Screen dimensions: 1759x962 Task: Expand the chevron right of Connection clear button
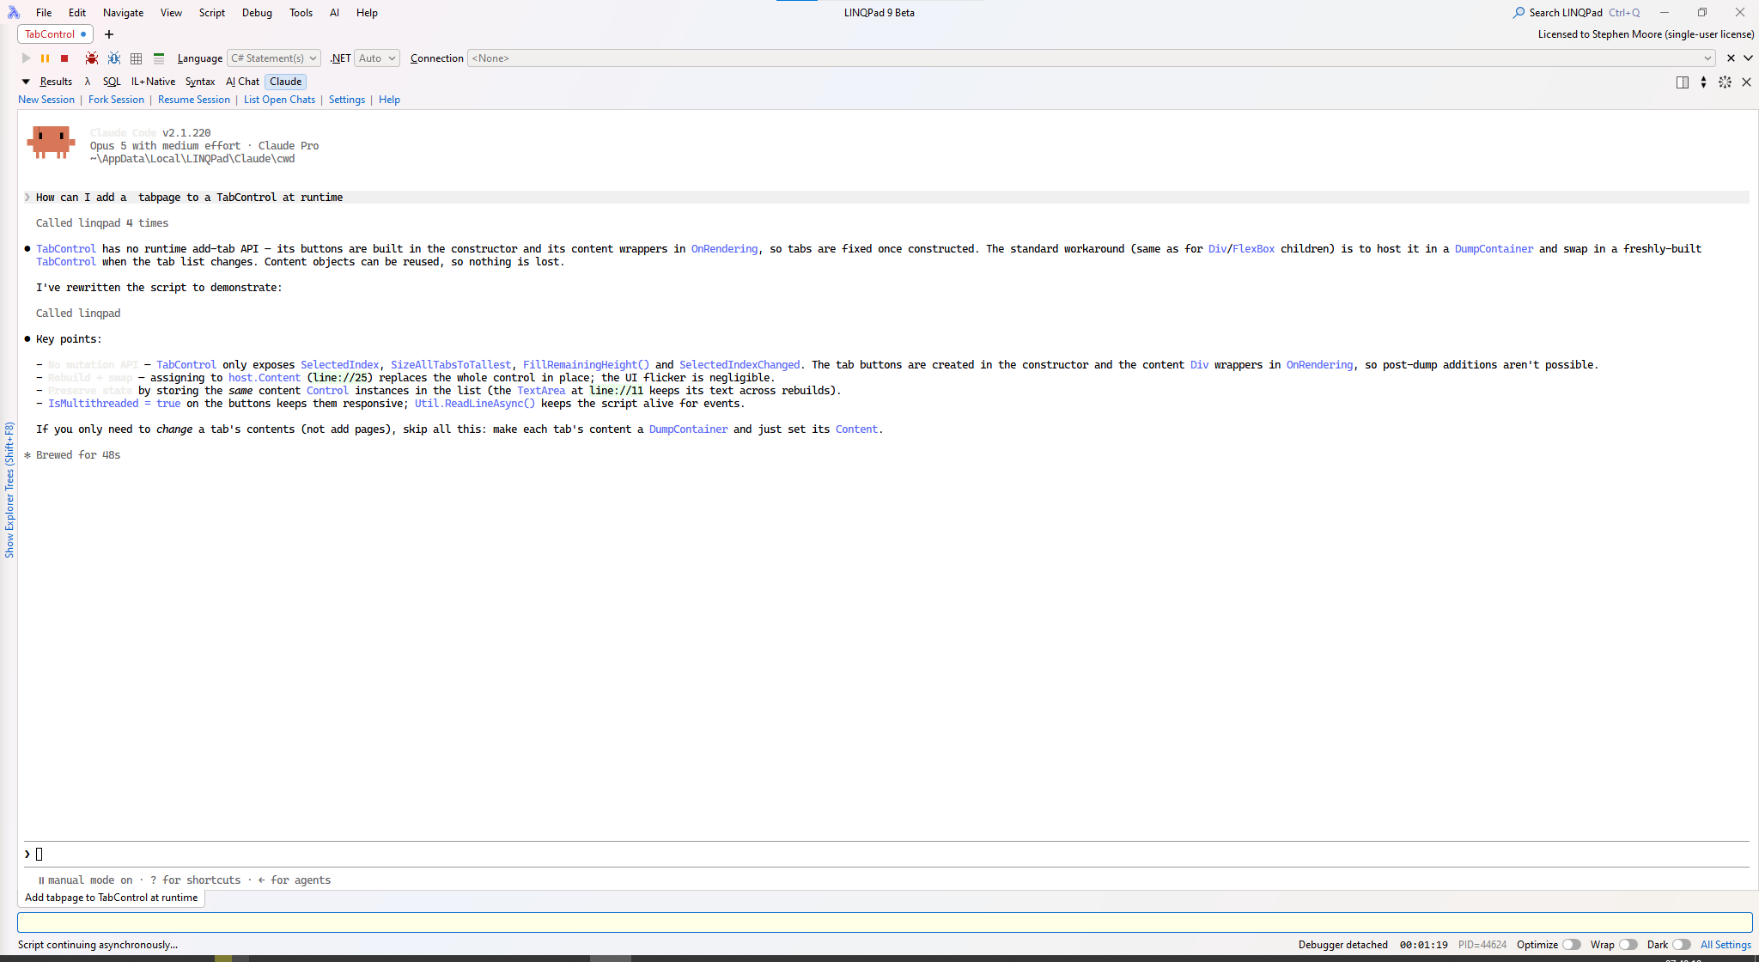[1748, 58]
